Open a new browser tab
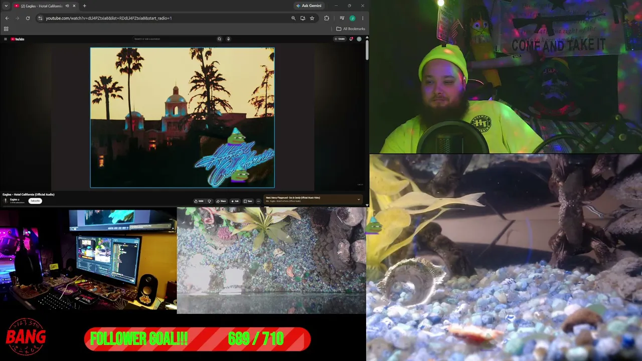The image size is (642, 361). (x=84, y=6)
